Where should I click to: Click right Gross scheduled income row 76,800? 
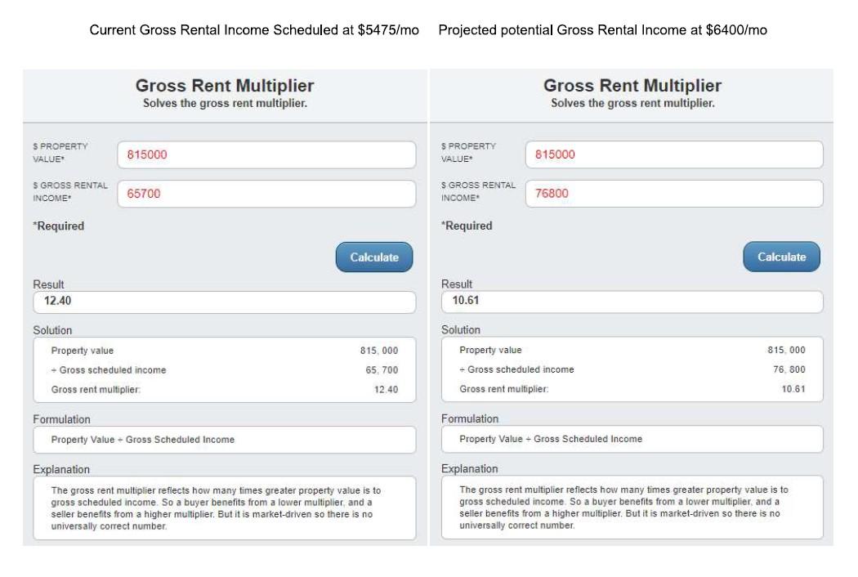point(632,369)
